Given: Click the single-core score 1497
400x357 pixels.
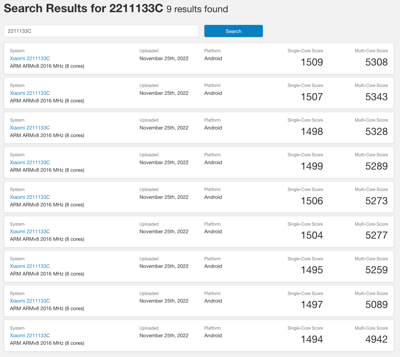Looking at the screenshot, I should [312, 305].
